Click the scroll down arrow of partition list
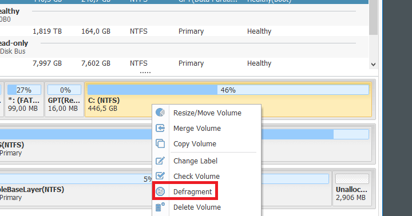 pyautogui.click(x=373, y=65)
